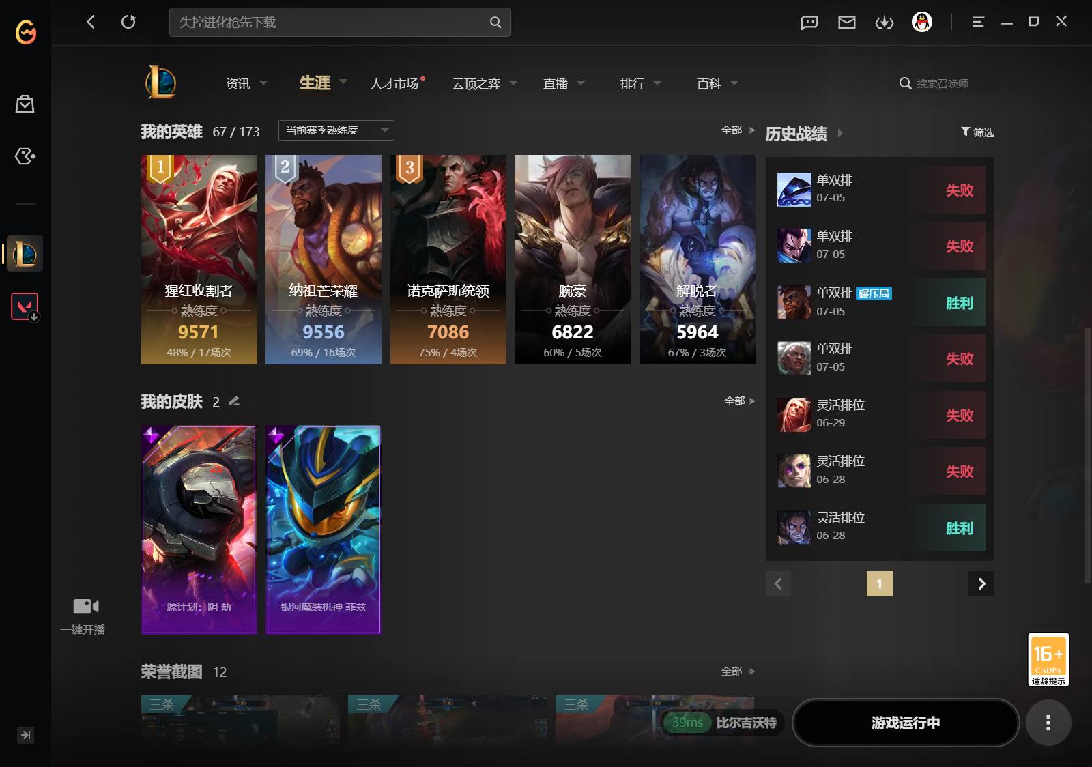Open the download manager icon
Viewport: 1092px width, 767px height.
coord(885,23)
